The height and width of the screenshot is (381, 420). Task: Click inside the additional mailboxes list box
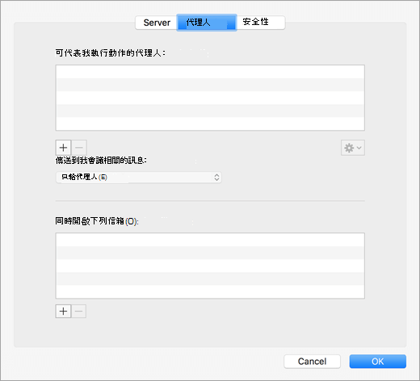pyautogui.click(x=210, y=266)
